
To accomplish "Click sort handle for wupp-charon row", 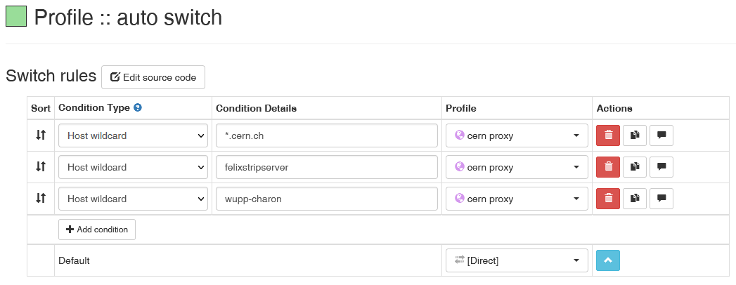I will 41,199.
